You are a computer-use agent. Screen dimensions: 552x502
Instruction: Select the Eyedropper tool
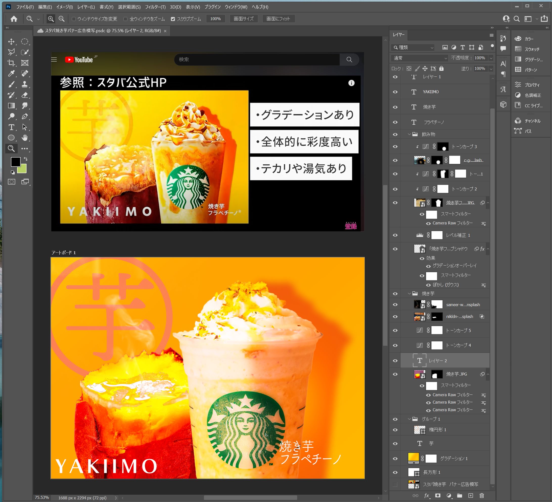11,73
